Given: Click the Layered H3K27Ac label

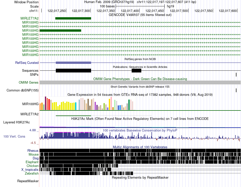Looking at the screenshot, I should (x=16, y=122).
